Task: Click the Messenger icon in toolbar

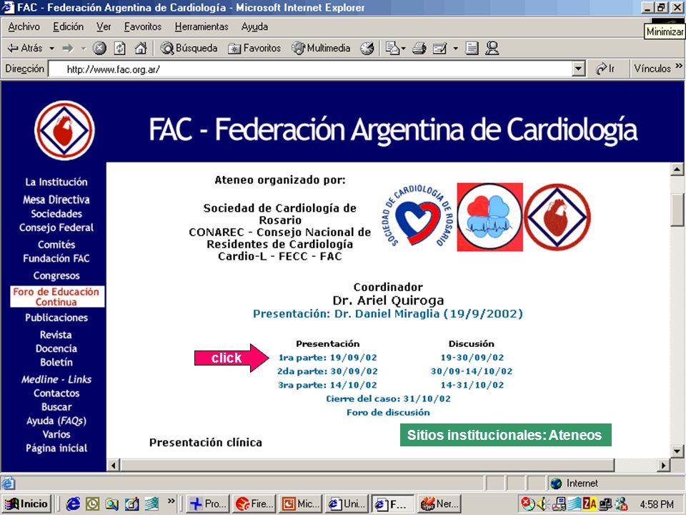Action: point(492,48)
